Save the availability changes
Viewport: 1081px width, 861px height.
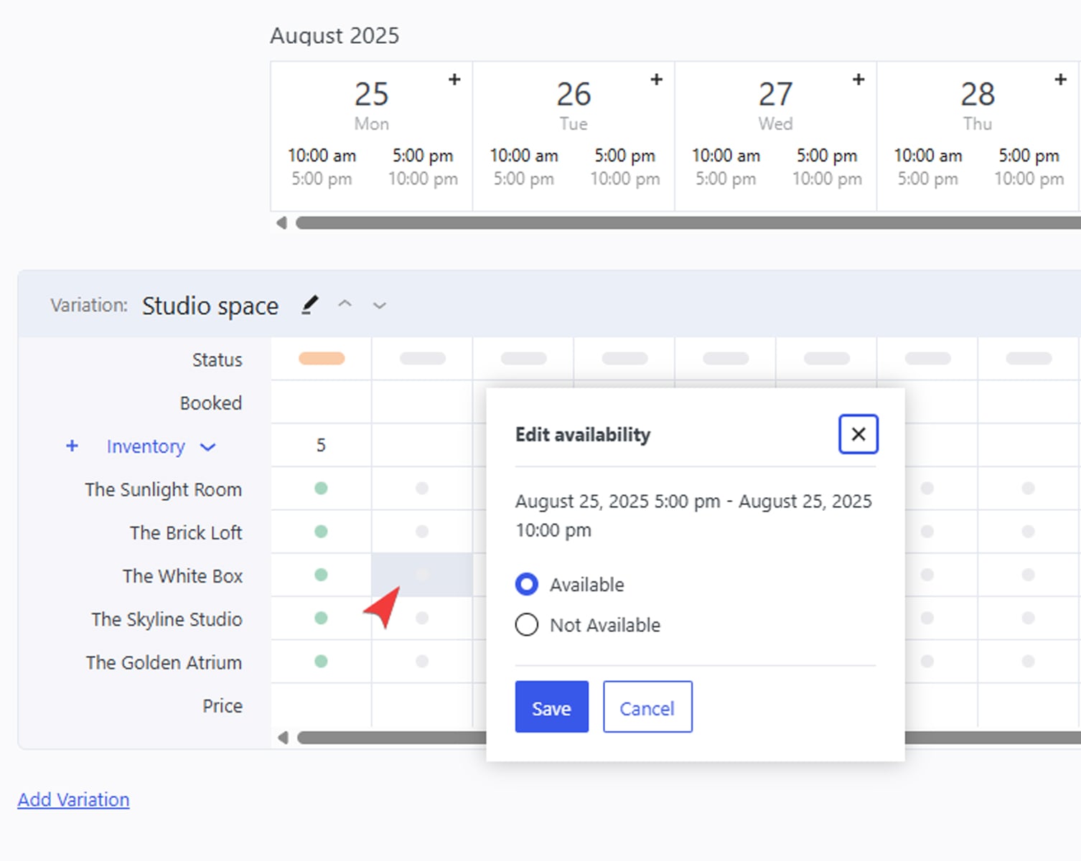coord(551,707)
